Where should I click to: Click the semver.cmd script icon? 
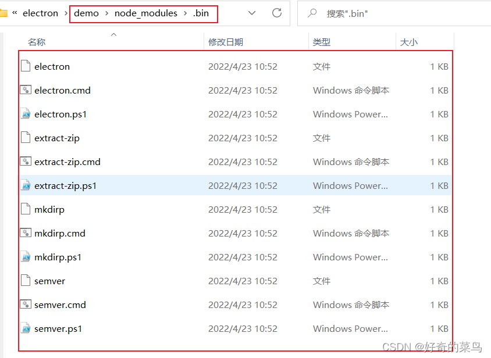tap(26, 305)
